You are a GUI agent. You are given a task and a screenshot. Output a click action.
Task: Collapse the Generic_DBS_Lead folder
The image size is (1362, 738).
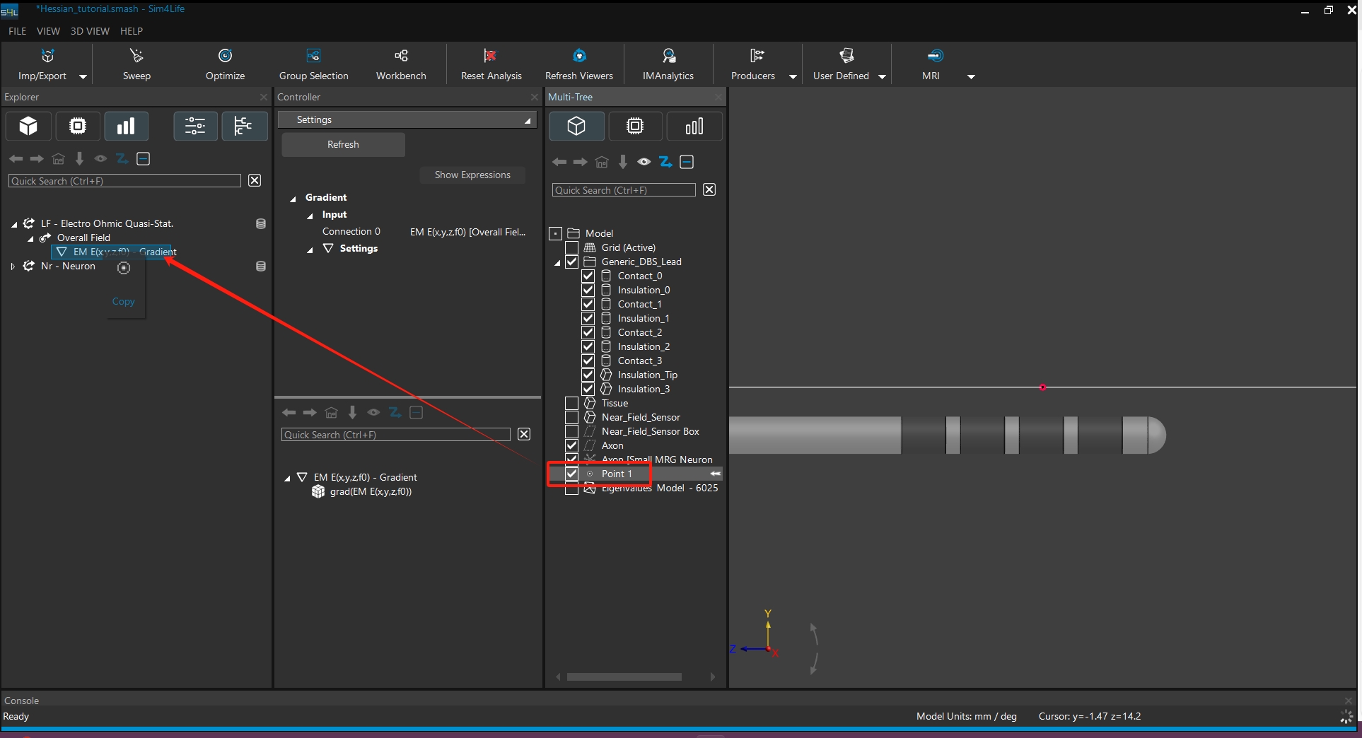(557, 262)
